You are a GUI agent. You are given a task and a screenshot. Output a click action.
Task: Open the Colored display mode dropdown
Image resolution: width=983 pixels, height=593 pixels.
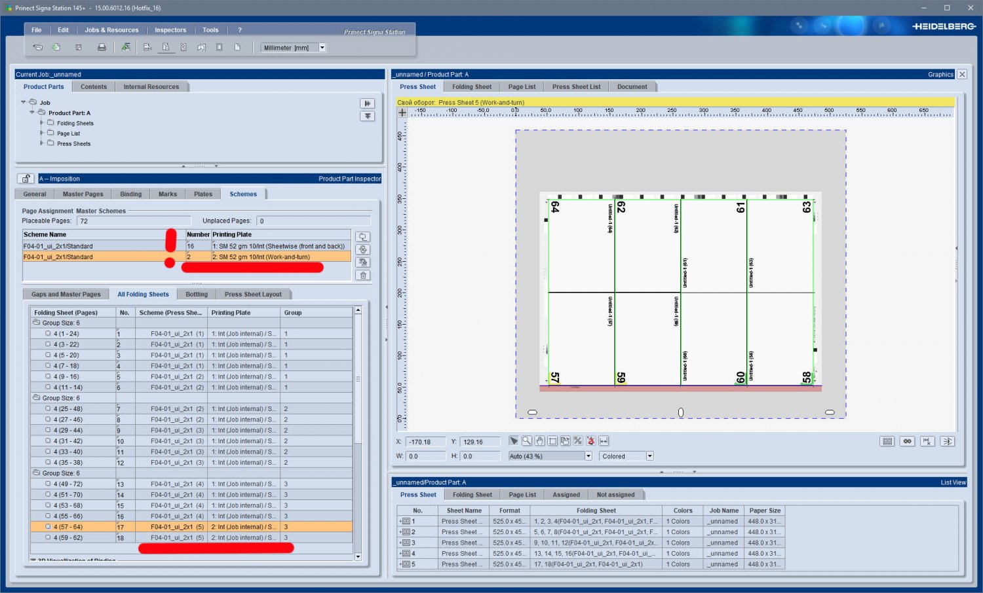click(x=649, y=456)
